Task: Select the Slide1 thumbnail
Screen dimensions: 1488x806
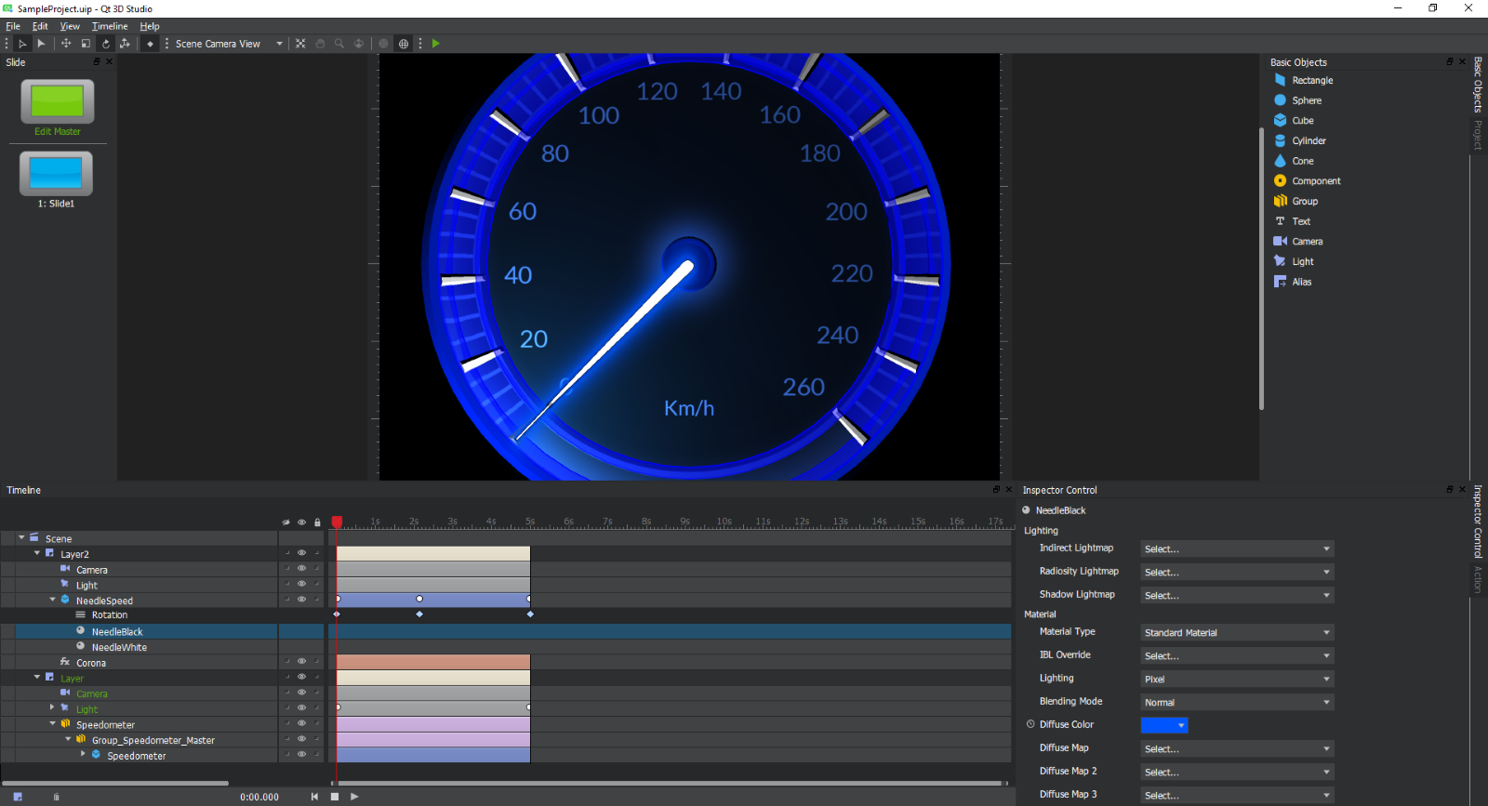Action: [x=56, y=174]
